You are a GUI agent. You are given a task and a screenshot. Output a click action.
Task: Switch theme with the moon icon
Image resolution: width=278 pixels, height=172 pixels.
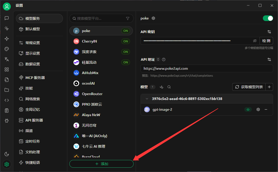click(7, 154)
